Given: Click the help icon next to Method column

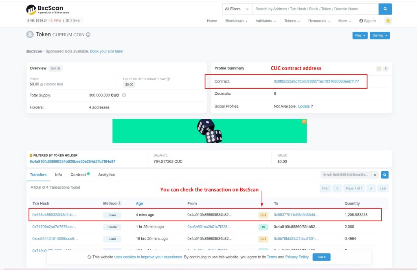Looking at the screenshot, I should coord(119,203).
